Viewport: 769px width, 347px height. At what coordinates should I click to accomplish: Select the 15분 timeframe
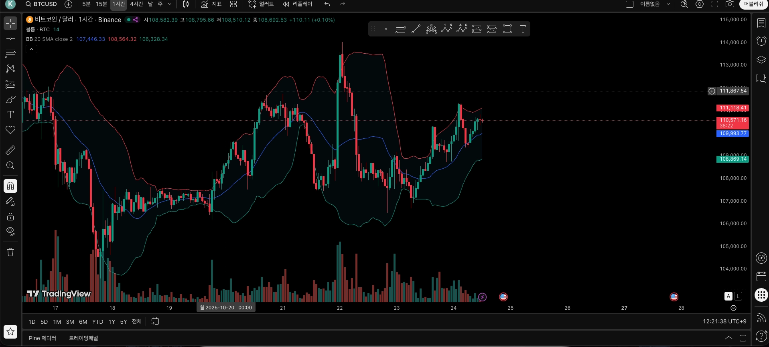pos(101,4)
